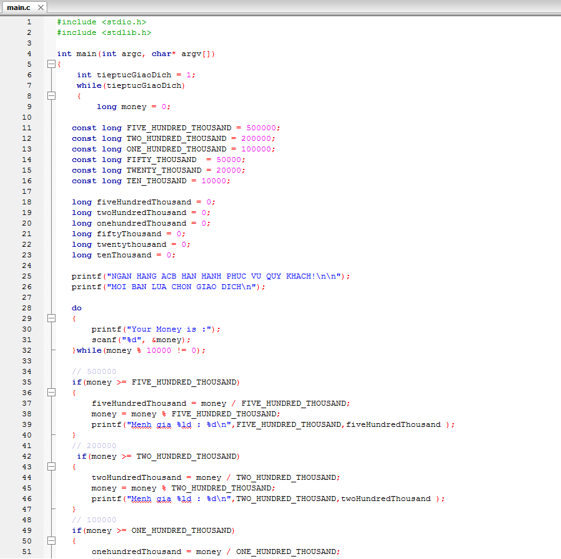Viewport: 561px width, 559px height.
Task: Click the if condition on line 35
Action: click(x=156, y=382)
